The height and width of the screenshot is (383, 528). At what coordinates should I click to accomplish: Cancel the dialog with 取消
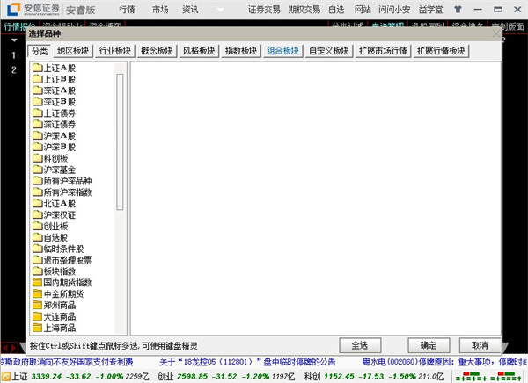(x=479, y=345)
